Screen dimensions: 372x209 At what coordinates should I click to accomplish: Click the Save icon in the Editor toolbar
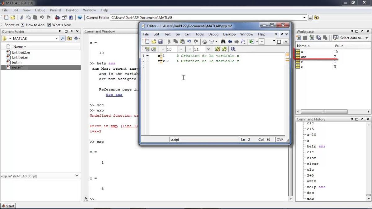click(160, 41)
